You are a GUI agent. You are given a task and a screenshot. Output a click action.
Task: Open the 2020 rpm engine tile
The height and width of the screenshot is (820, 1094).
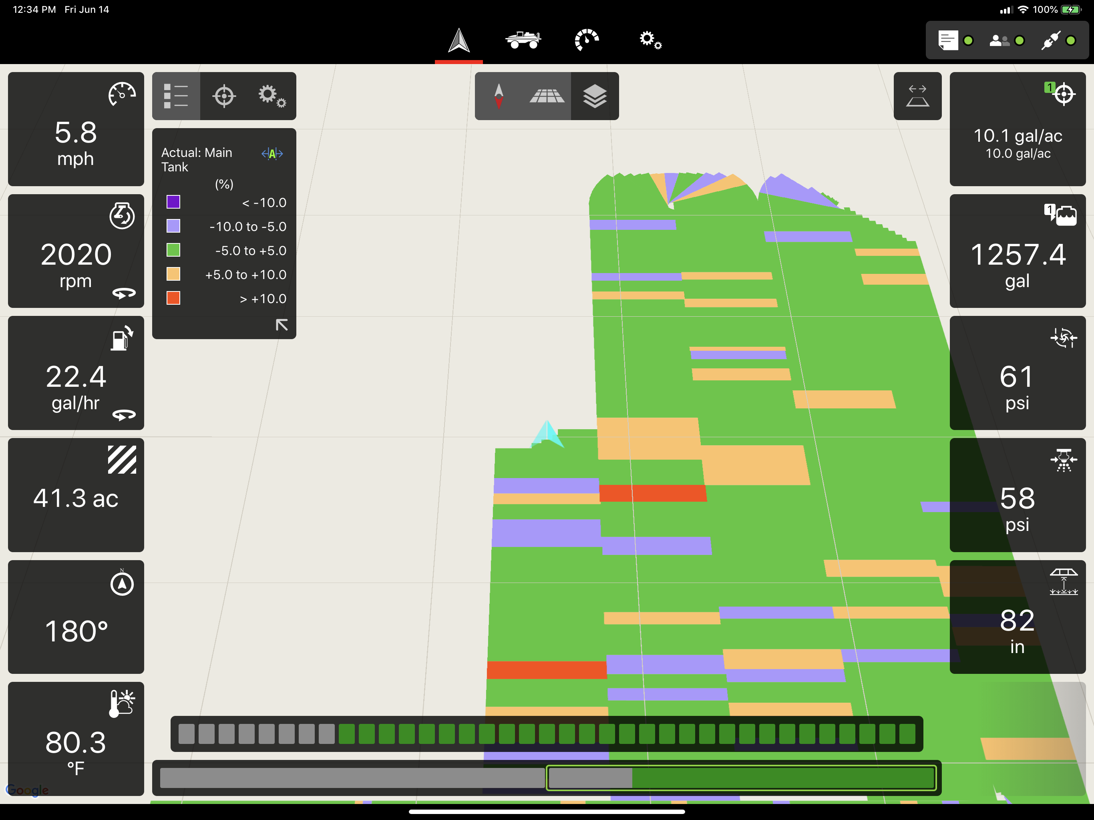coord(76,251)
